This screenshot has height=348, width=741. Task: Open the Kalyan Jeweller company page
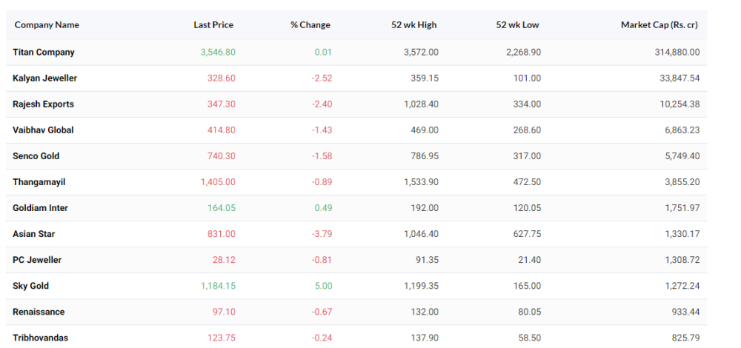pyautogui.click(x=45, y=78)
